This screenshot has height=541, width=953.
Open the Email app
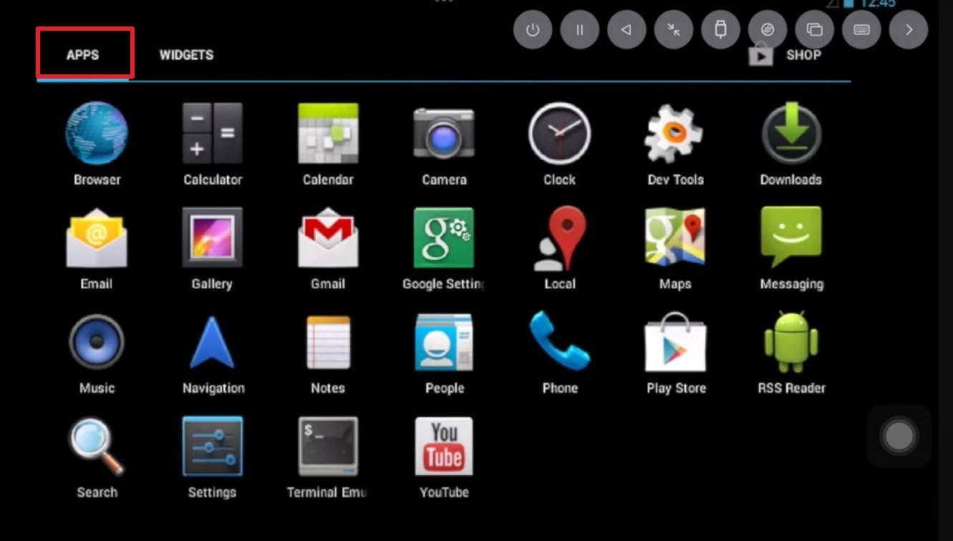97,238
